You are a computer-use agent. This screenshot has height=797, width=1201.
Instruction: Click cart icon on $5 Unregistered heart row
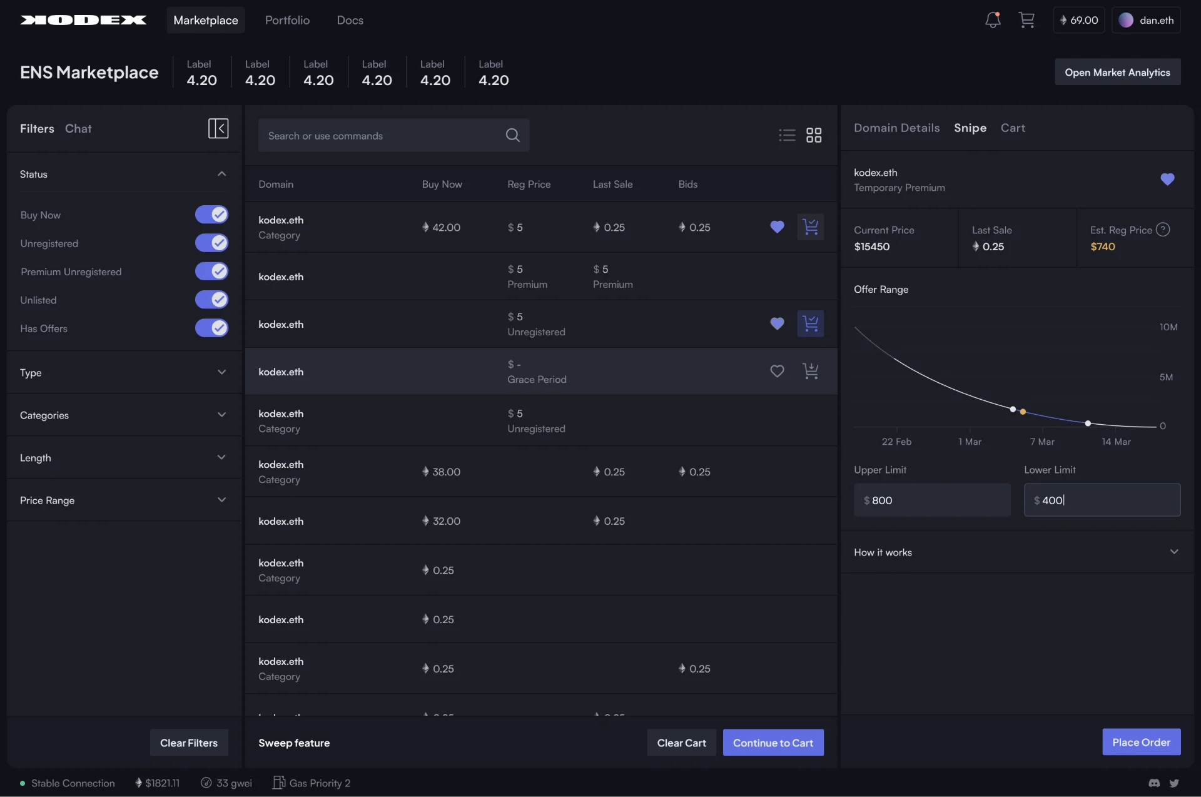(811, 323)
